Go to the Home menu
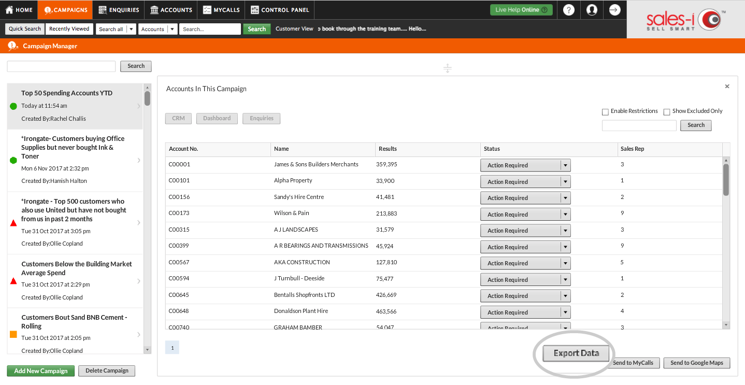The image size is (745, 385). (x=19, y=10)
